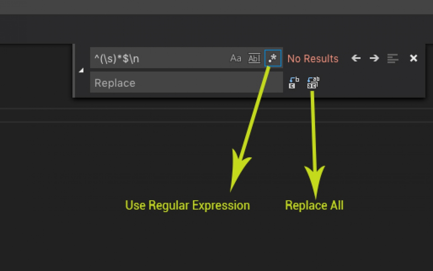This screenshot has height=271, width=433.
Task: Toggle Find in Selection mode
Action: click(x=393, y=58)
